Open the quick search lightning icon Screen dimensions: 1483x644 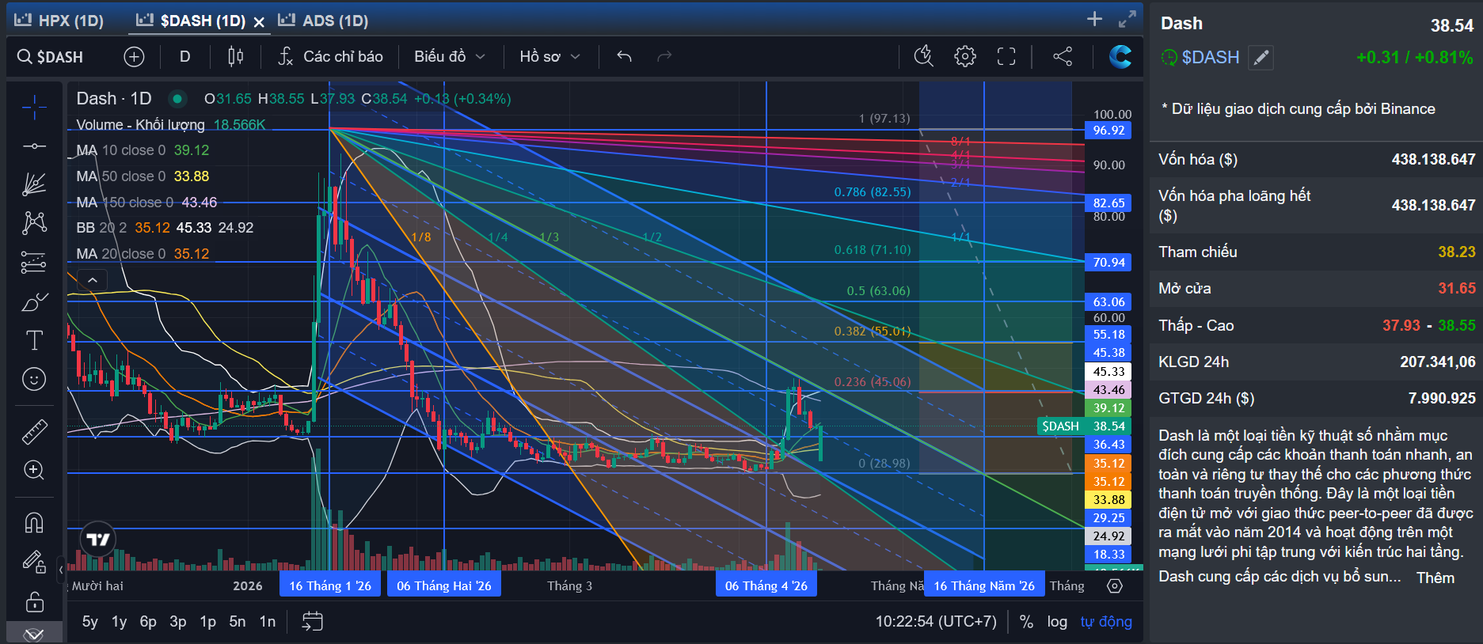[x=923, y=56]
